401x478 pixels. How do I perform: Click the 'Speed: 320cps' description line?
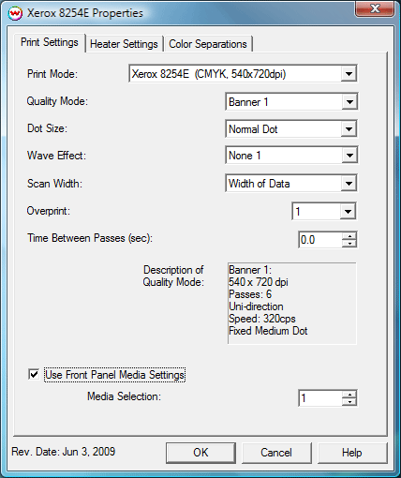[x=262, y=319]
